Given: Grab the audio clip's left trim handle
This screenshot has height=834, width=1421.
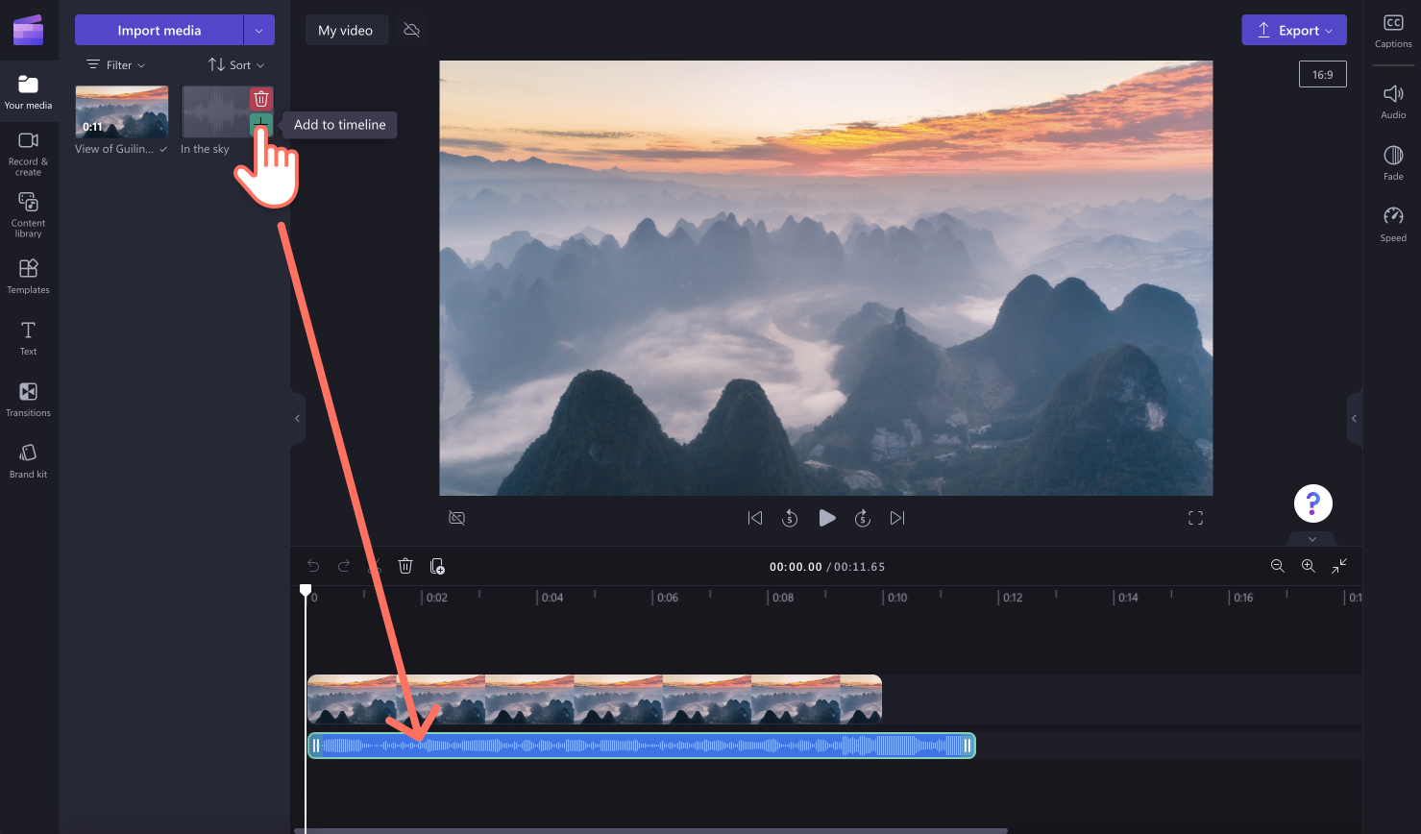Looking at the screenshot, I should coord(316,746).
